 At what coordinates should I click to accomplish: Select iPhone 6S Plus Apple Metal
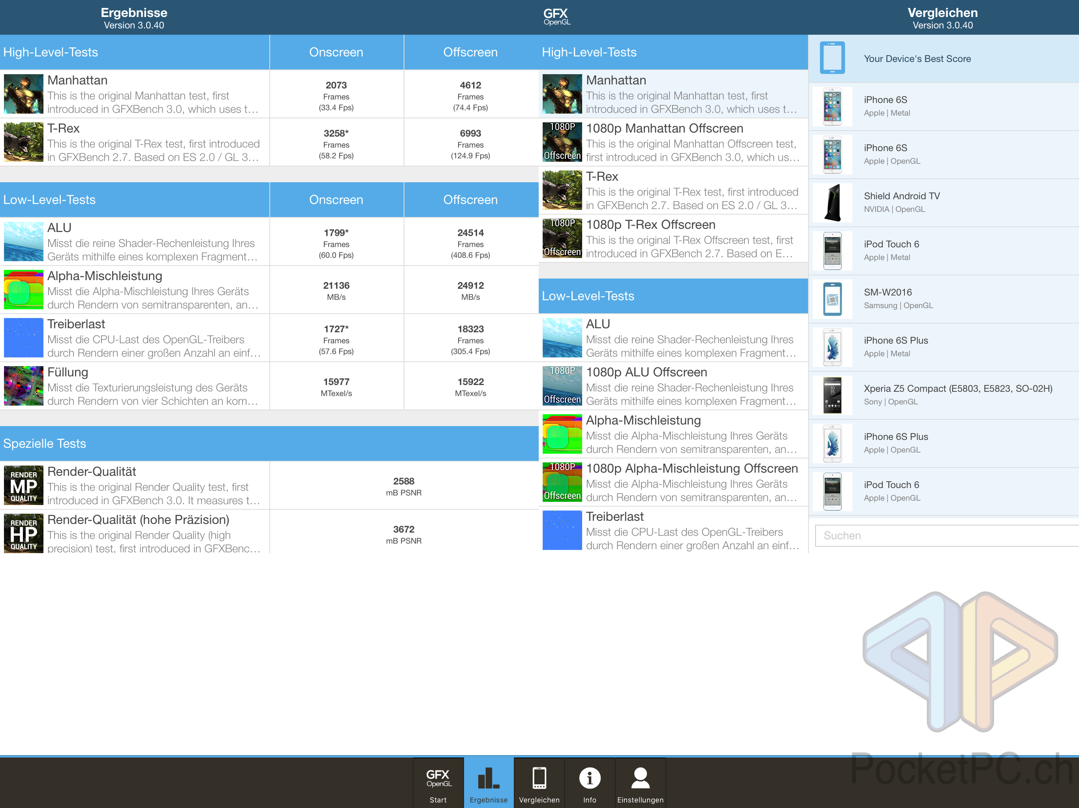(944, 347)
